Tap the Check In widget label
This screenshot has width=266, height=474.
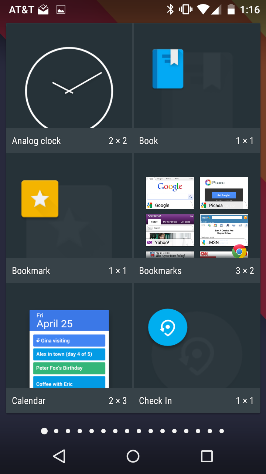156,401
